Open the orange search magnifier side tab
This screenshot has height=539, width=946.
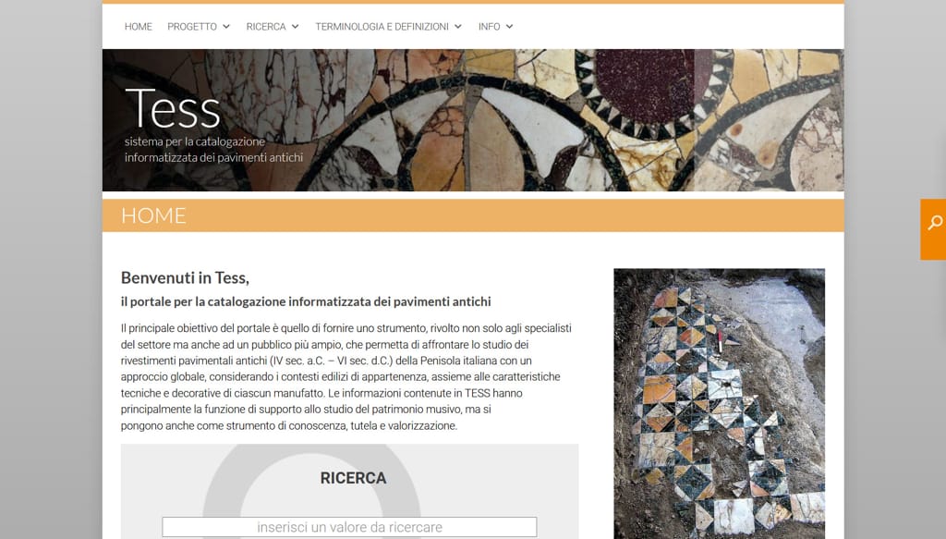933,229
